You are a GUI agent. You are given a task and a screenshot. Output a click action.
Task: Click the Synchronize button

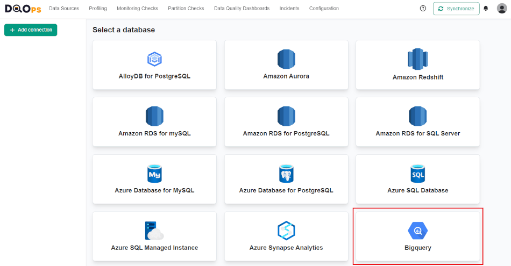(x=456, y=9)
